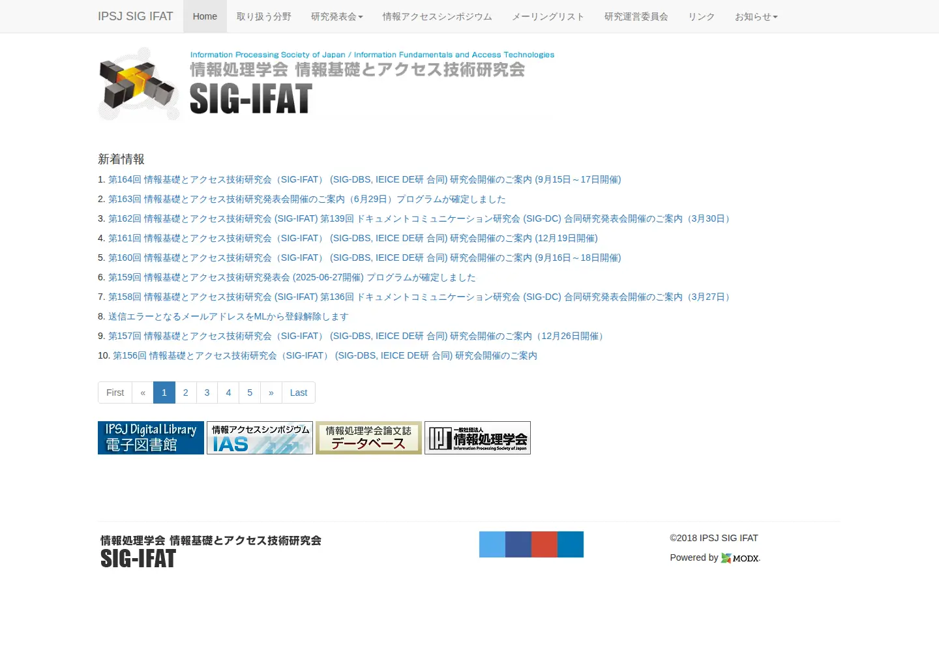Click the » next page button
Image resolution: width=939 pixels, height=652 pixels.
271,393
